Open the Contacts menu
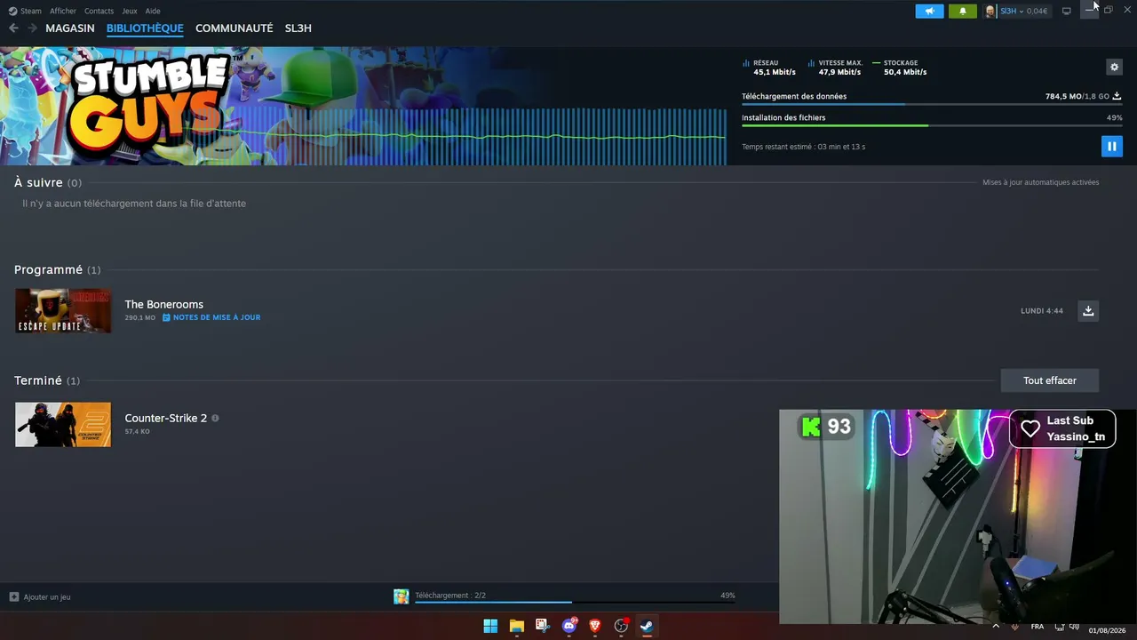1137x640 pixels. [x=99, y=11]
